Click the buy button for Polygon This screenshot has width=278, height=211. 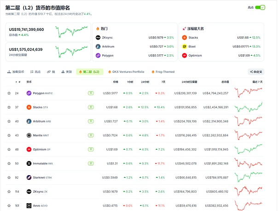point(91,93)
